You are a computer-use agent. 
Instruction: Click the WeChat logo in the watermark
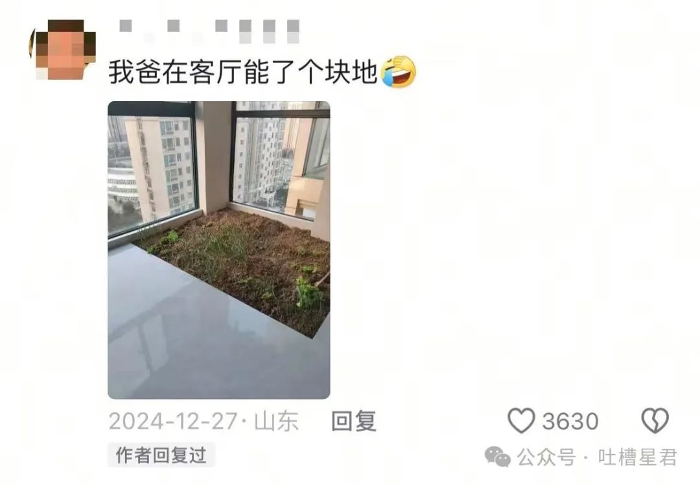click(497, 457)
